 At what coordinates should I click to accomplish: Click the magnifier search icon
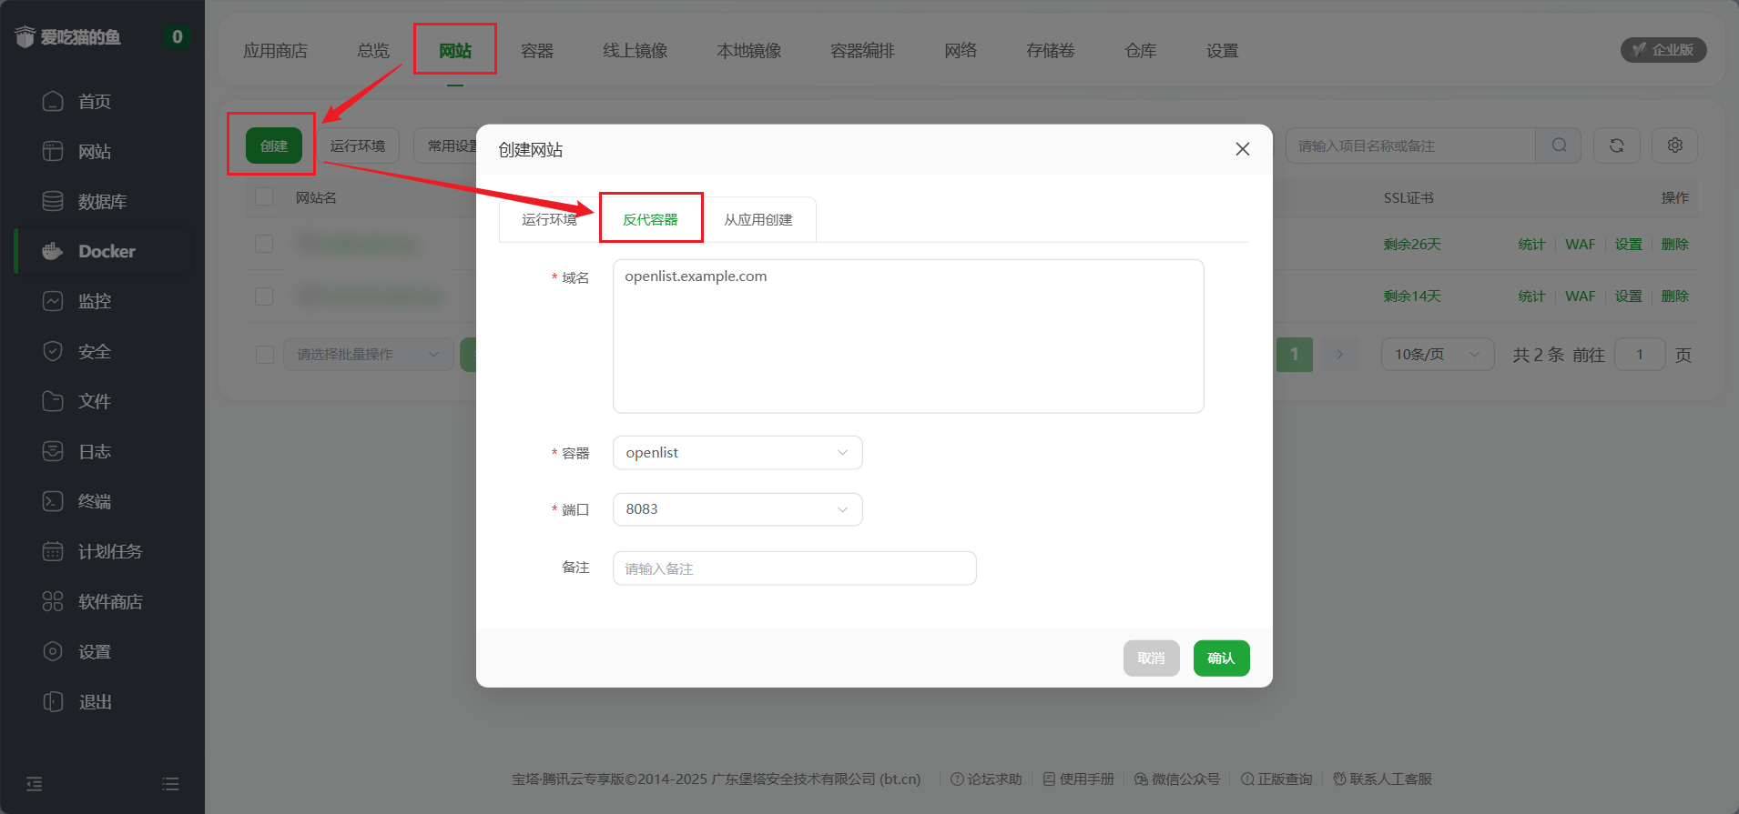(x=1559, y=146)
